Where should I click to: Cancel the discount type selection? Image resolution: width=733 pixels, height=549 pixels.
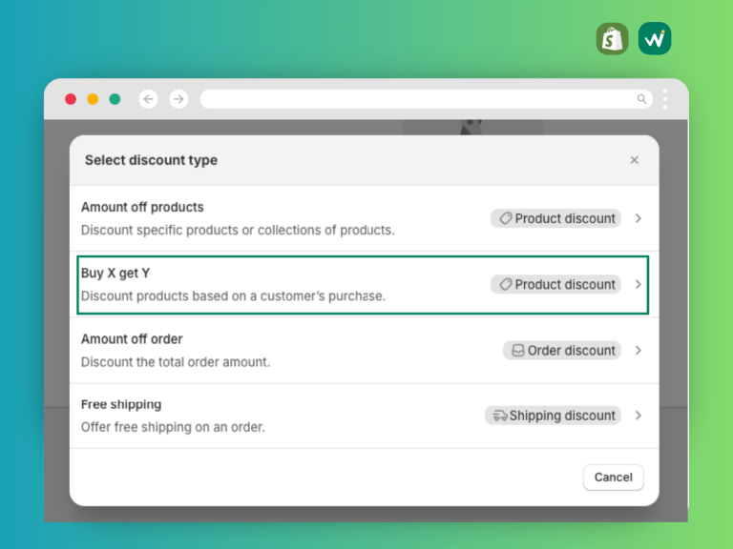[x=614, y=478]
